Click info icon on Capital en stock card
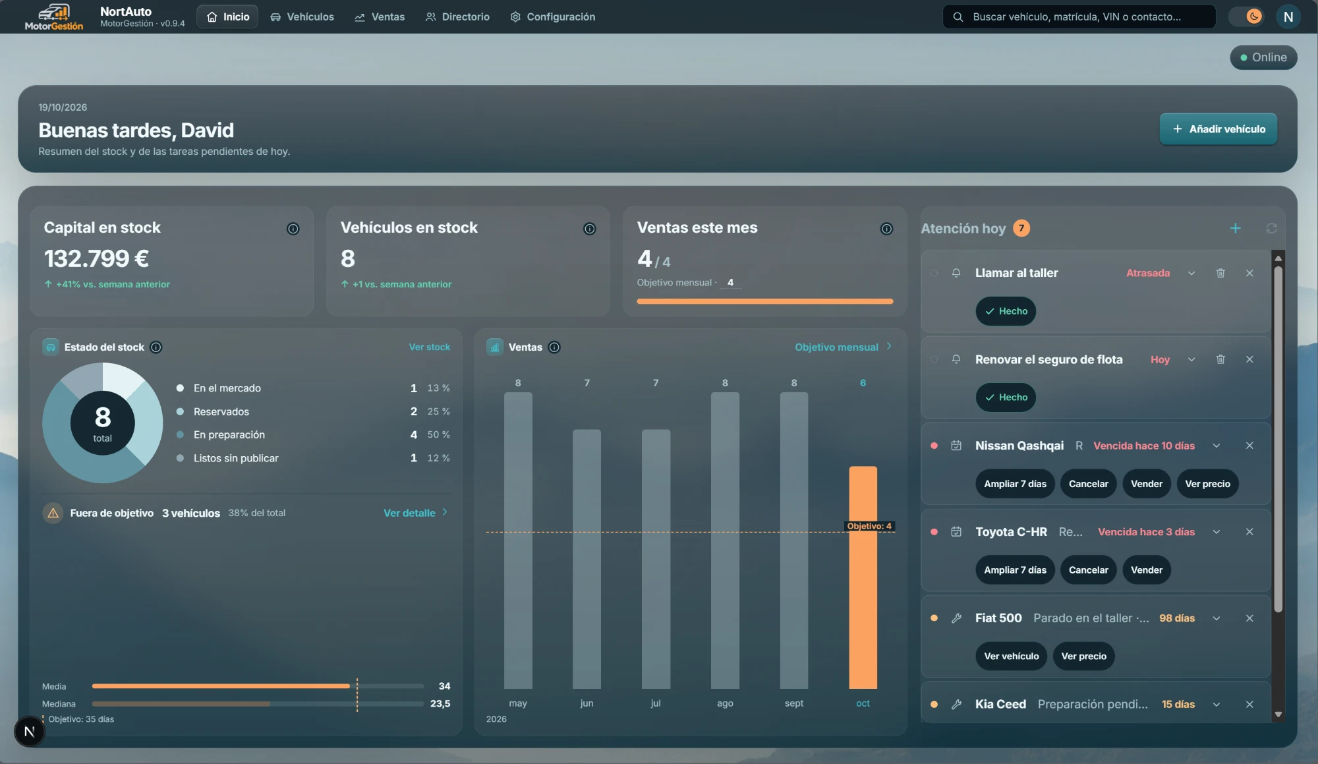 [x=293, y=229]
